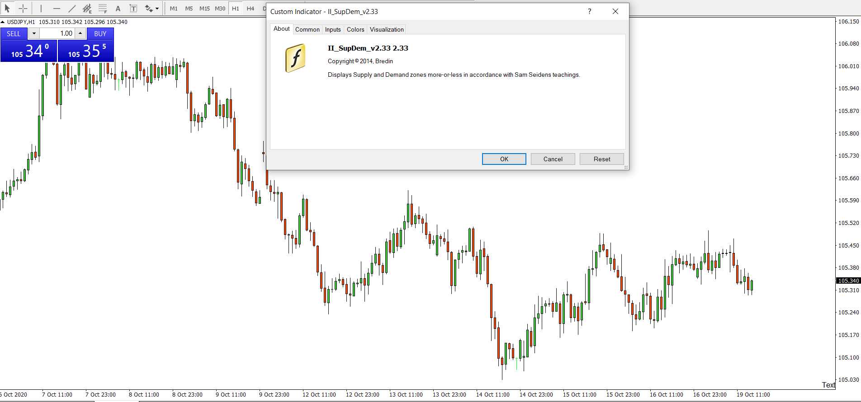Switch to the Inputs tab
The height and width of the screenshot is (402, 861).
click(333, 29)
